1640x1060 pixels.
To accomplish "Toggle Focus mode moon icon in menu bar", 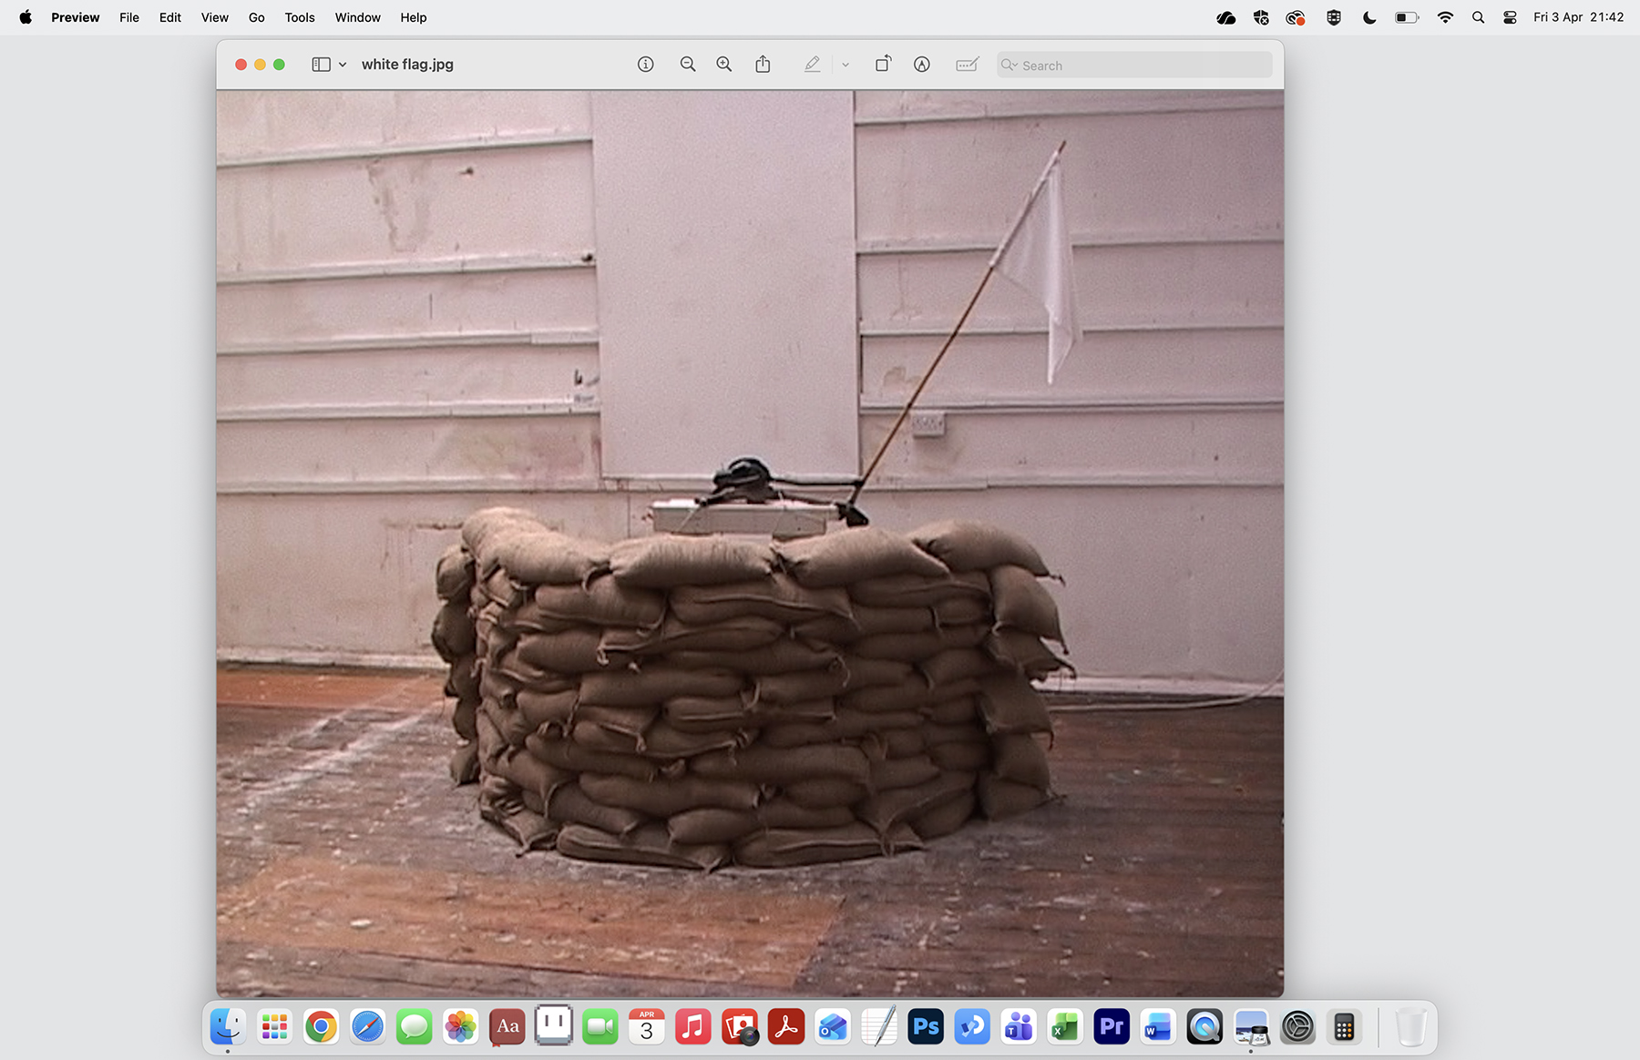I will tap(1369, 17).
